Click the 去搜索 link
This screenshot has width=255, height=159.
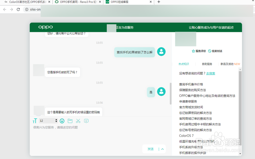tap(211, 74)
